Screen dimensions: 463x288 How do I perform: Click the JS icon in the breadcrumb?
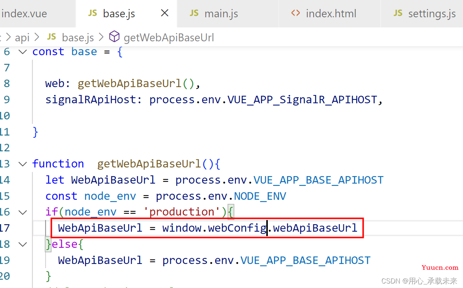pyautogui.click(x=52, y=37)
